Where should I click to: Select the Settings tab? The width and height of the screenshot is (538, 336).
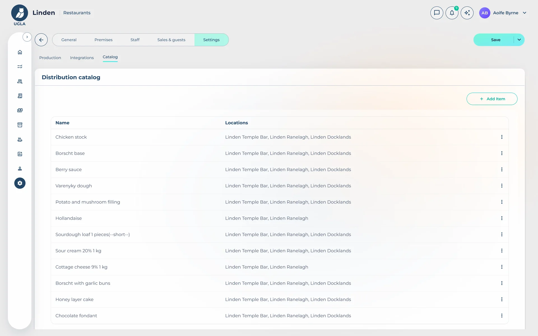pos(211,40)
